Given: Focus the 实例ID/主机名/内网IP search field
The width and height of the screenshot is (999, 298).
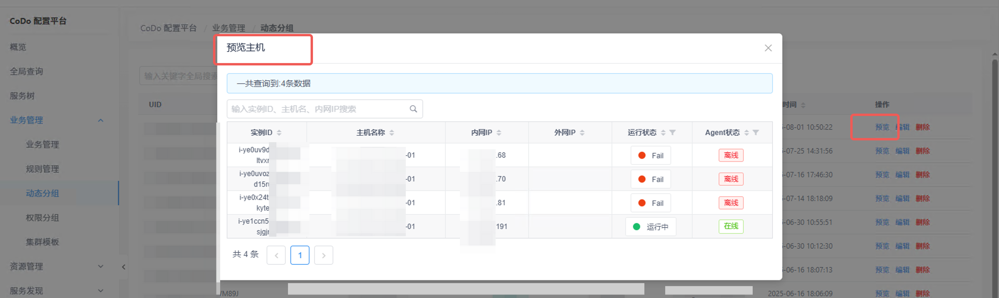Looking at the screenshot, I should (x=325, y=109).
